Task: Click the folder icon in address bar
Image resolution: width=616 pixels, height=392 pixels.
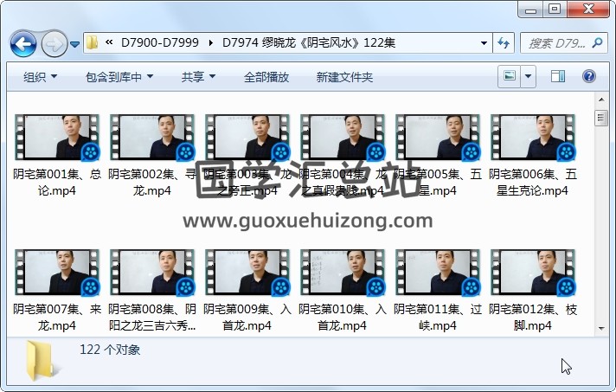Action: [x=92, y=42]
